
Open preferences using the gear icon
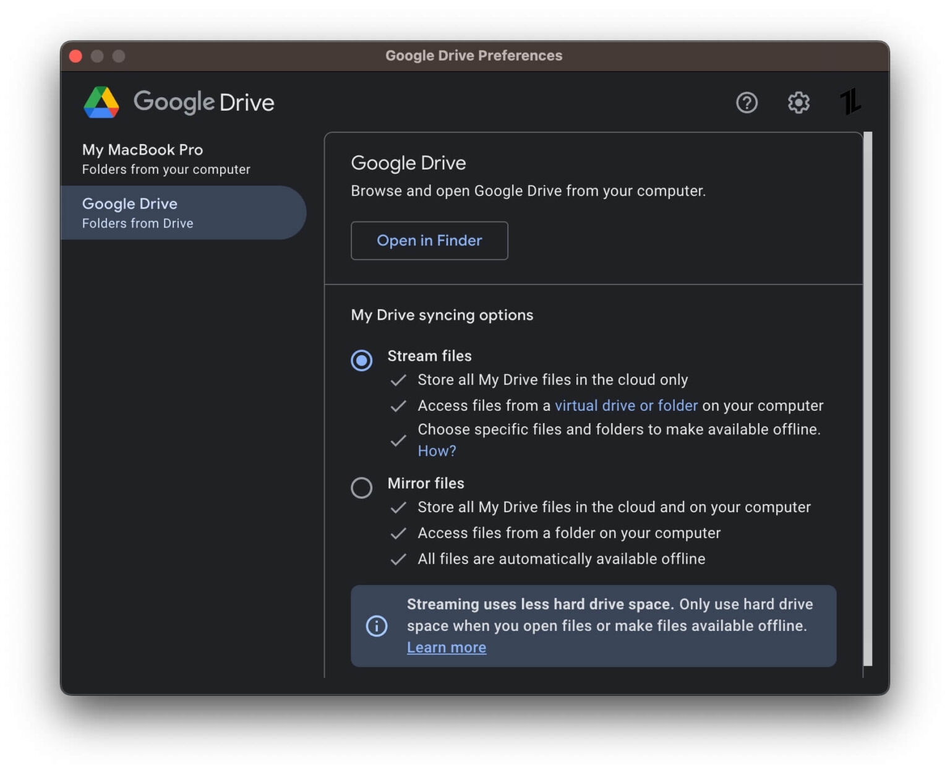tap(798, 103)
